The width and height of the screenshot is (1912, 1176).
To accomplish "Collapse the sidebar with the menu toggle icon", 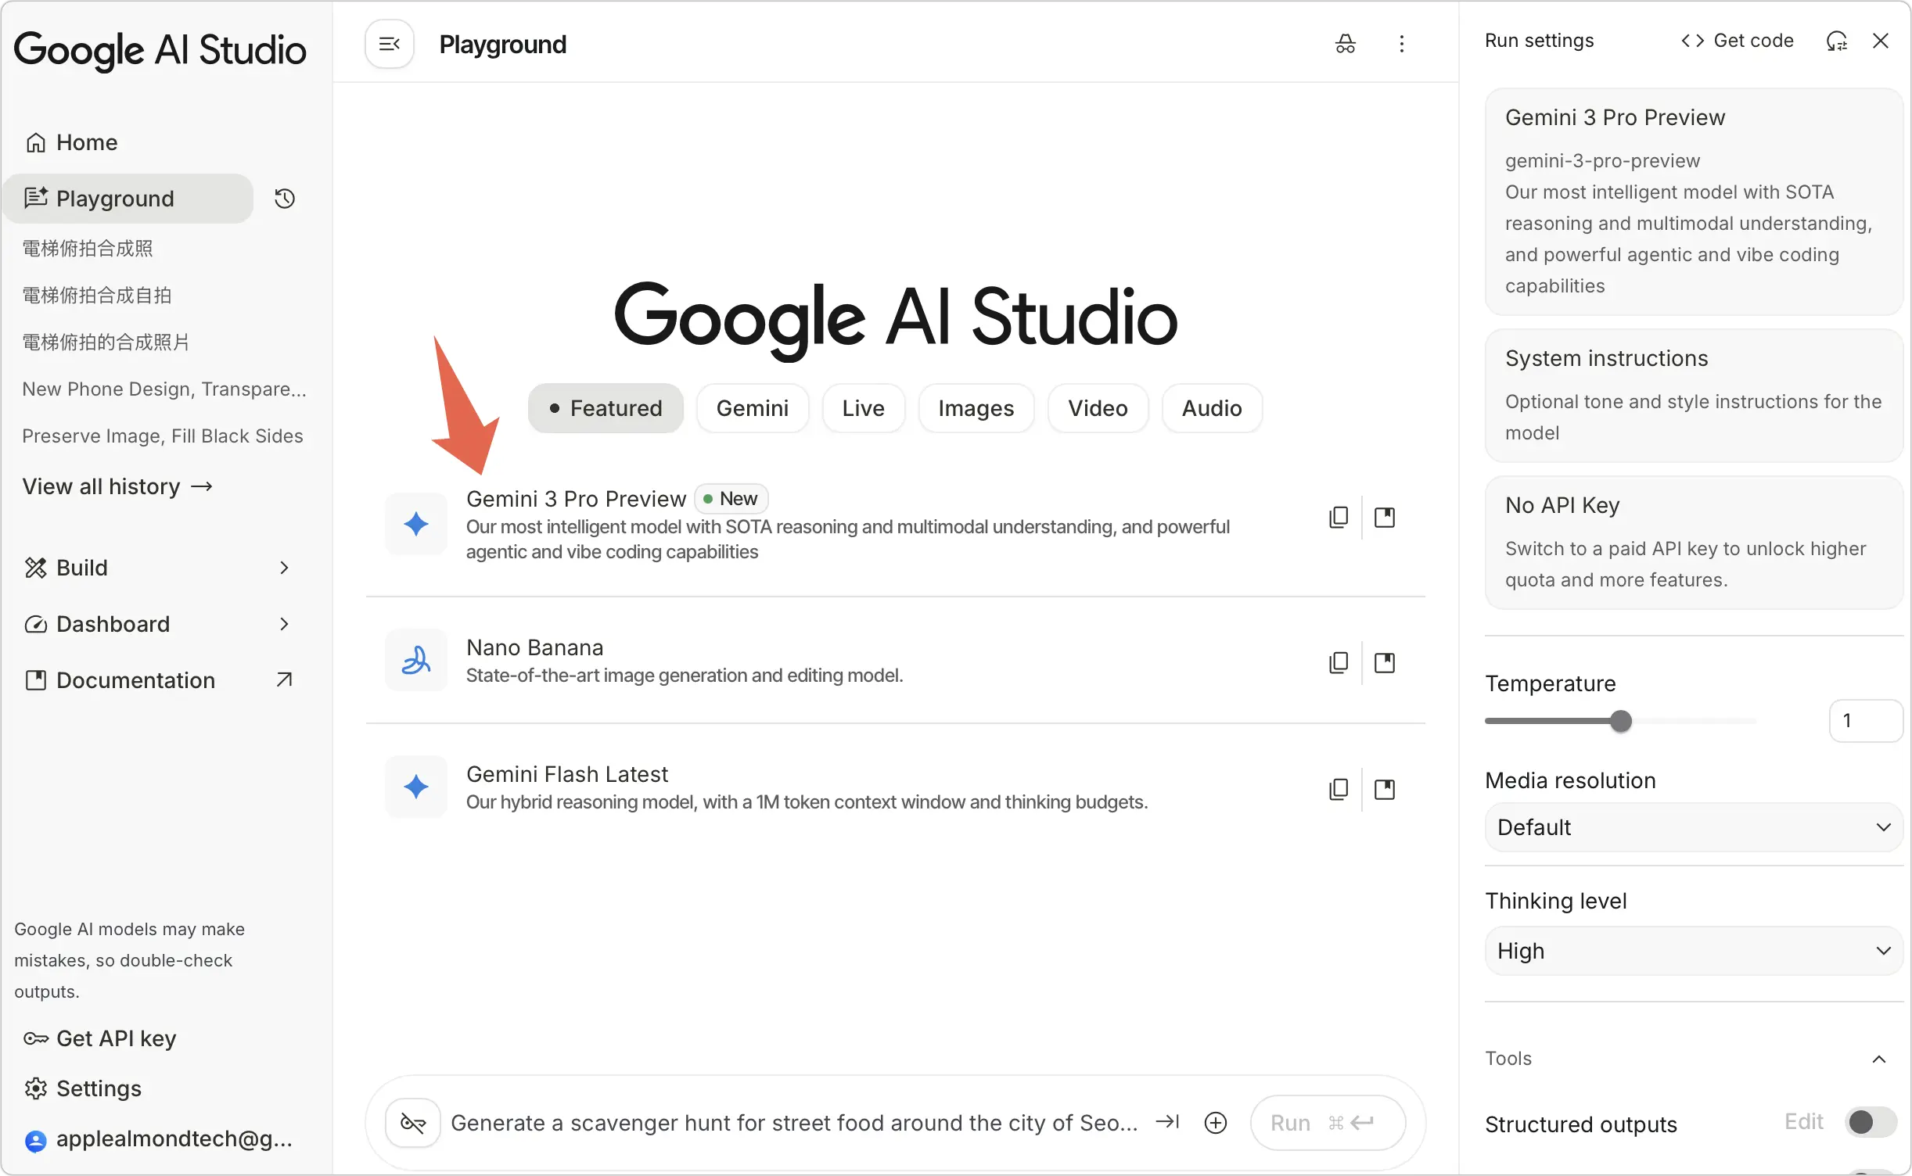I will 389,44.
